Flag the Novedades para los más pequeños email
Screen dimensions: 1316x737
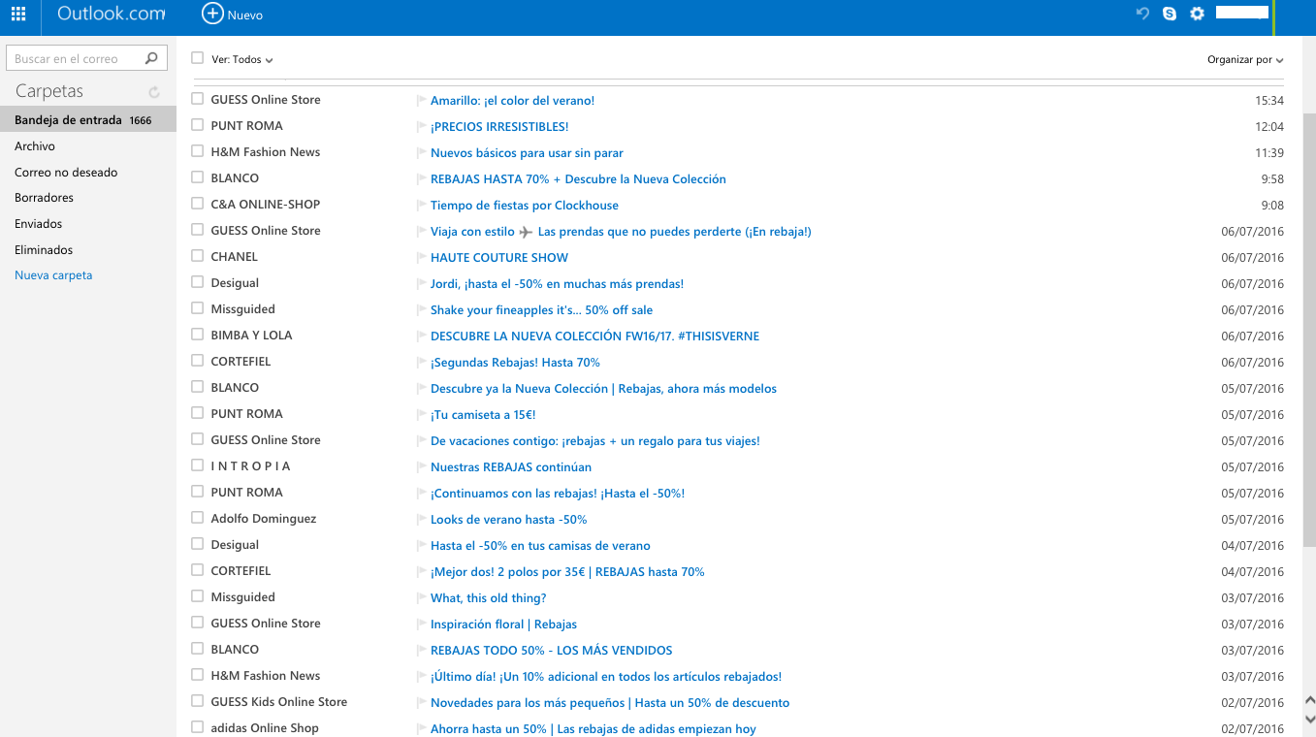pyautogui.click(x=422, y=703)
